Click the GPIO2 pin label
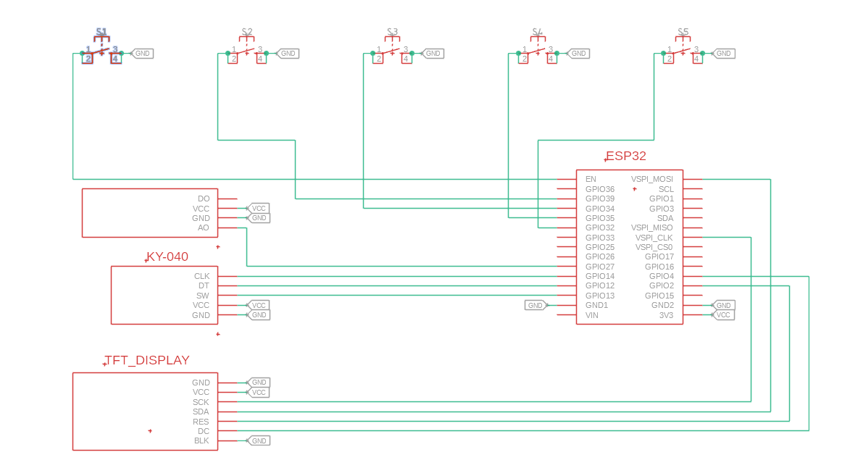Viewport: 858px width, 476px height. 662,285
